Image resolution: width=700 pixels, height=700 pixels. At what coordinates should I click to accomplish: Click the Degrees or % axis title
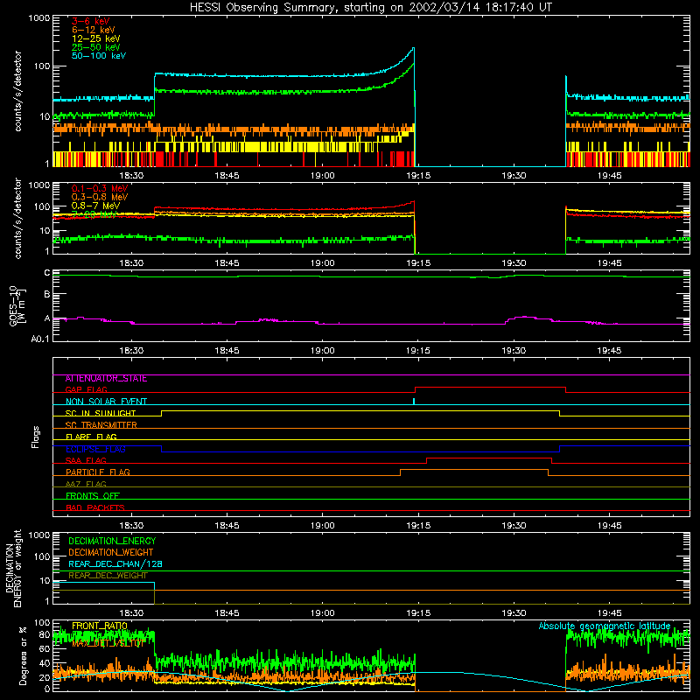23,655
